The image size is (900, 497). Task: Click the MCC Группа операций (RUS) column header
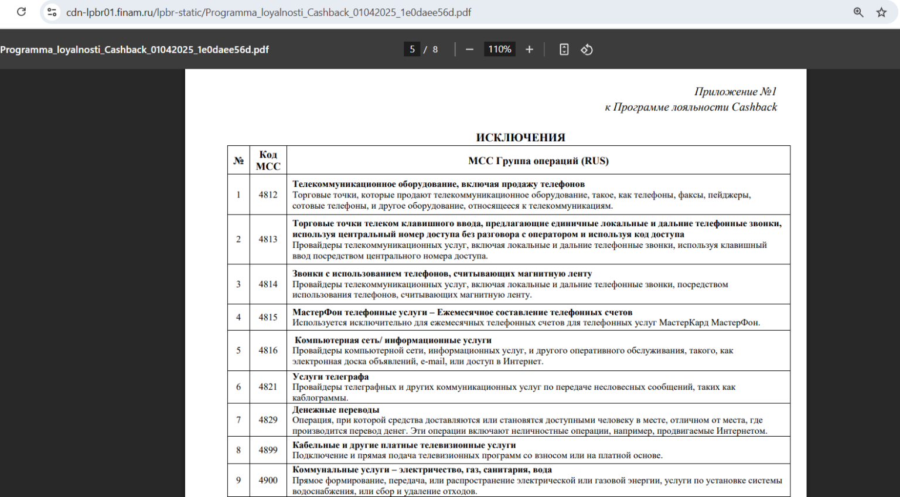pyautogui.click(x=538, y=161)
